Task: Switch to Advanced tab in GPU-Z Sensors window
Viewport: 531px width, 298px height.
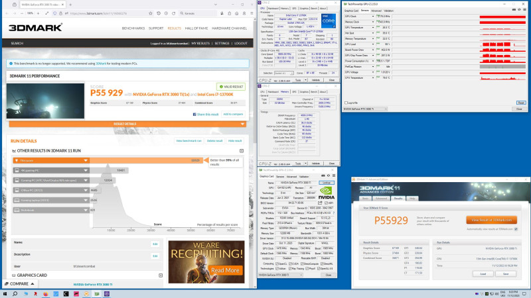Action: [x=376, y=11]
